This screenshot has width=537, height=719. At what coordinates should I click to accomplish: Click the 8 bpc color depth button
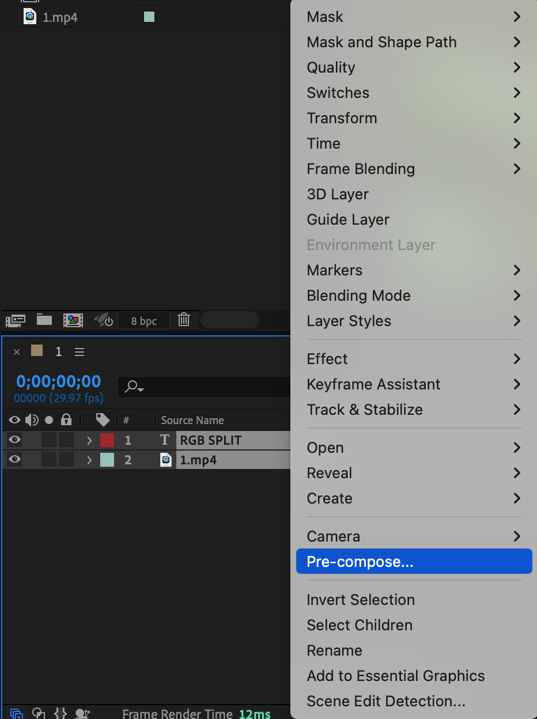[143, 321]
